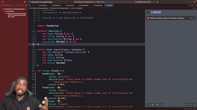The image size is (197, 110).
Task: Select the Variants preview mode button
Action: coord(153,105)
